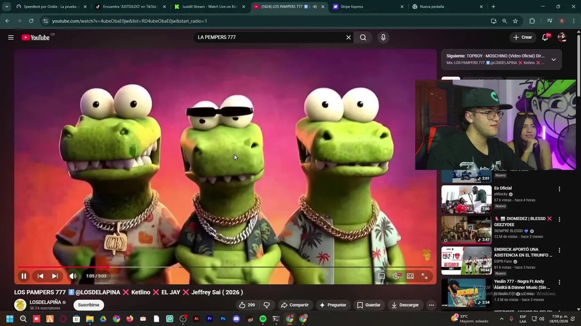Click the address bar URL
Screen dimensions: 581x326
[129, 21]
